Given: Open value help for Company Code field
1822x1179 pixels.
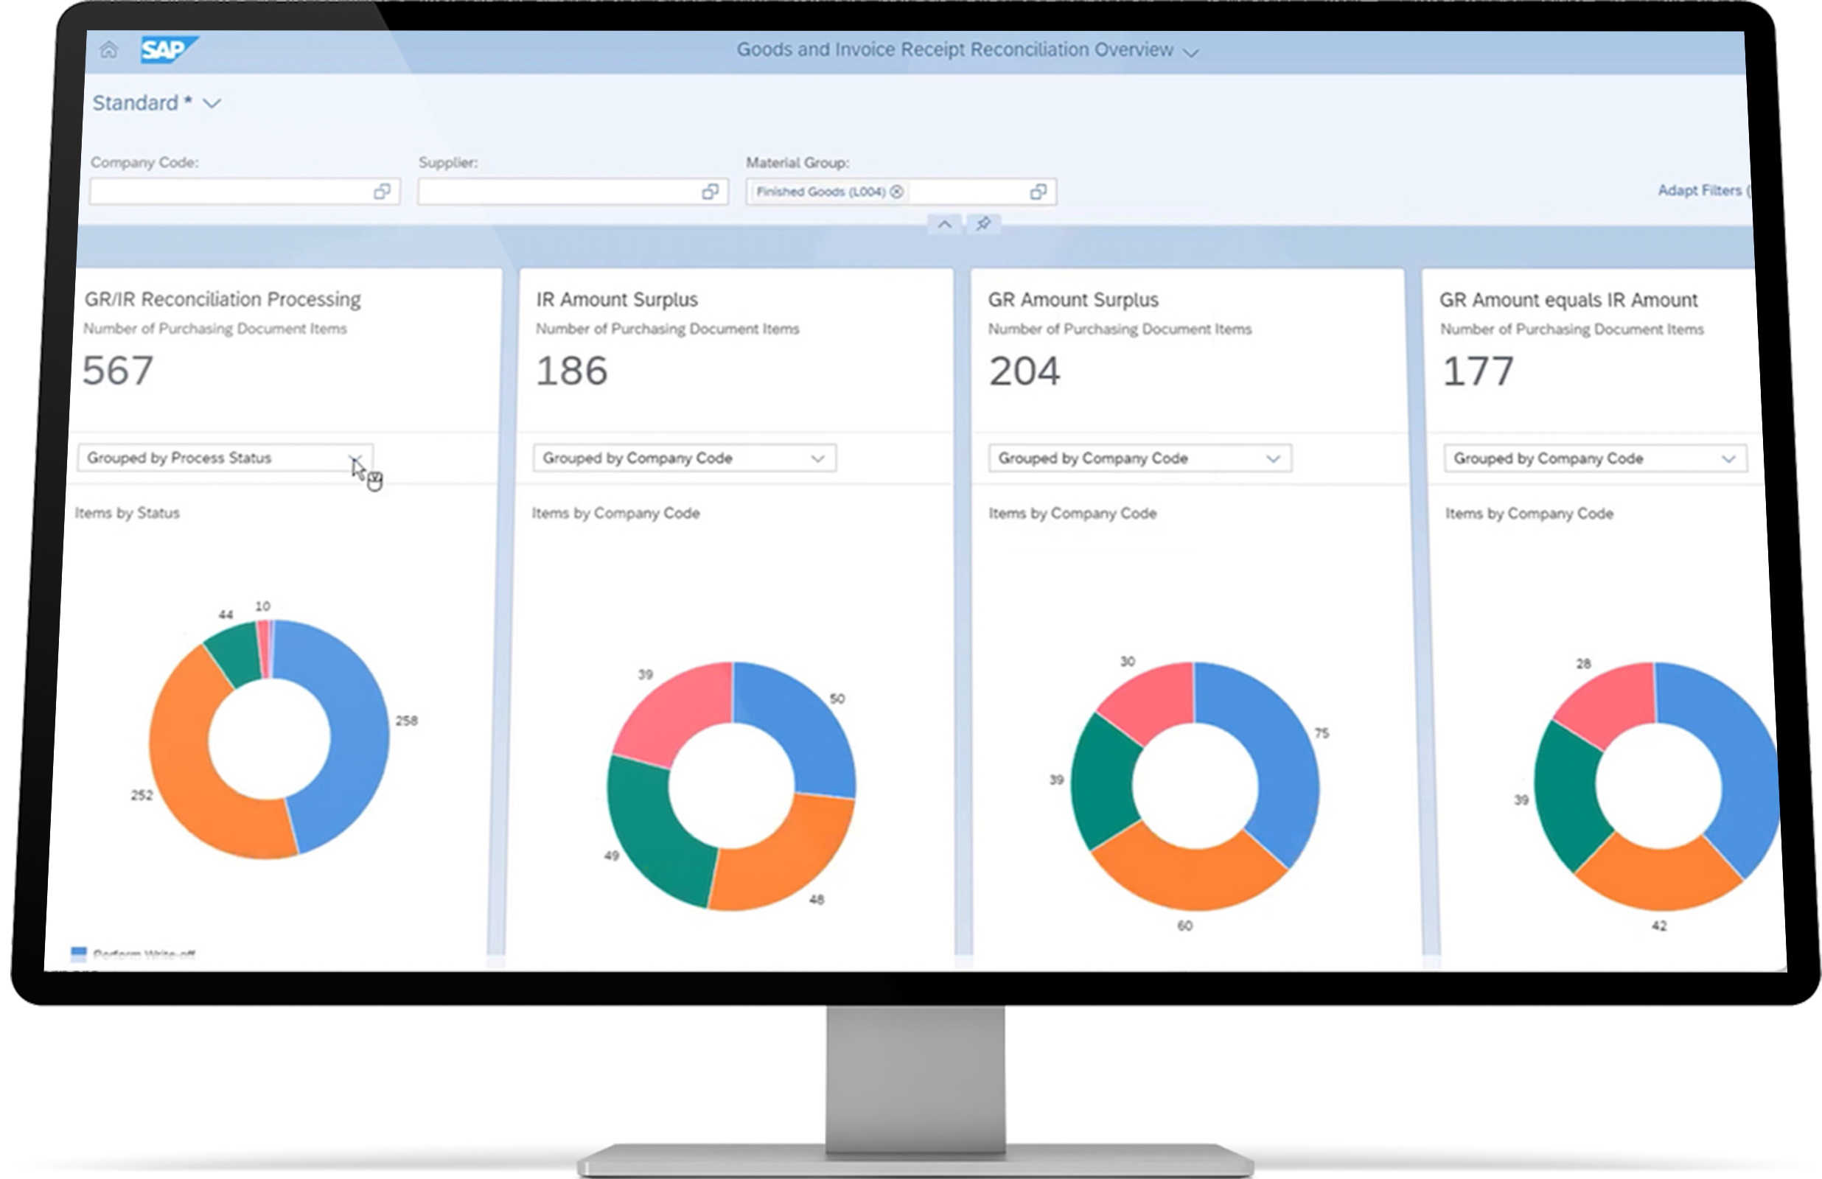Looking at the screenshot, I should click(x=381, y=192).
